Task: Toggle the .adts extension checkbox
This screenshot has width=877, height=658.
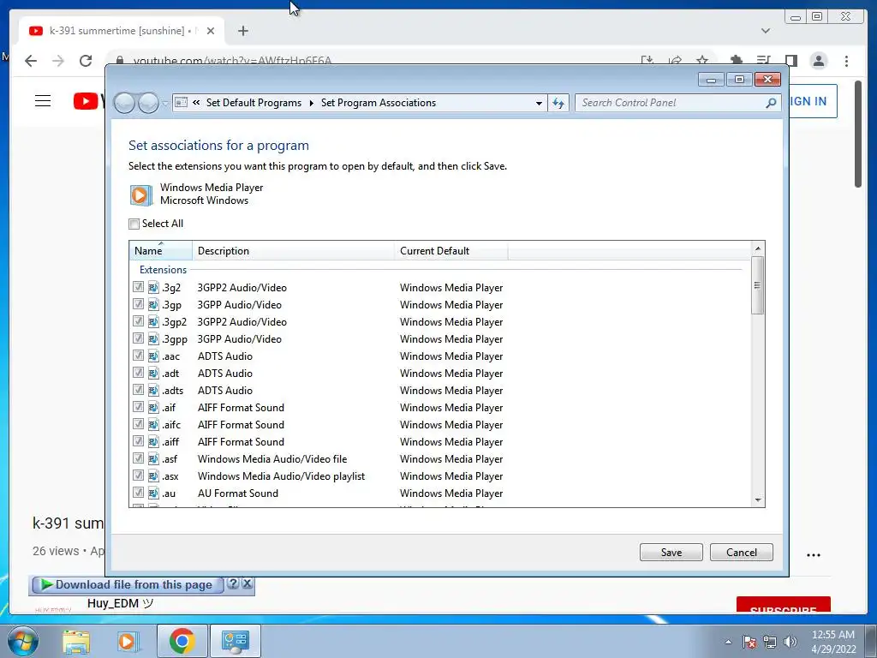Action: pos(138,390)
